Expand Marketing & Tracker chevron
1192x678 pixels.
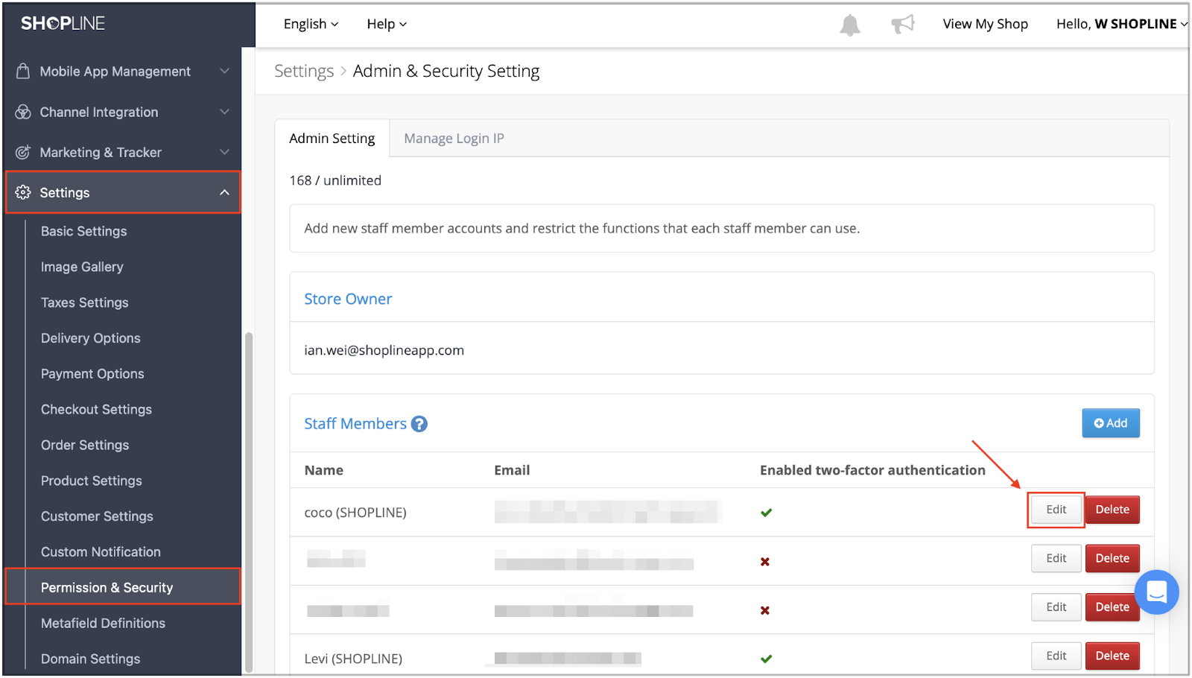click(224, 152)
